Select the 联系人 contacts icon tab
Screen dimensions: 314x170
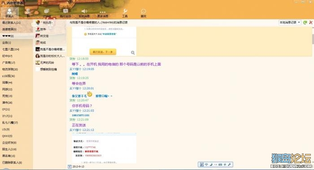pyautogui.click(x=9, y=13)
